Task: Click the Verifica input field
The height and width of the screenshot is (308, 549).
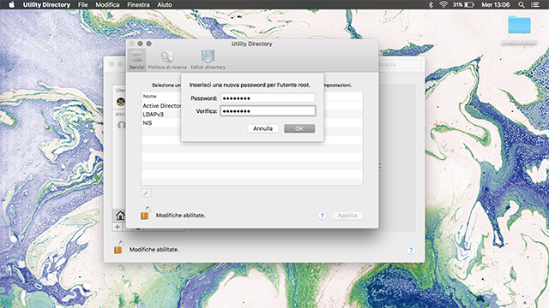Action: tap(268, 111)
